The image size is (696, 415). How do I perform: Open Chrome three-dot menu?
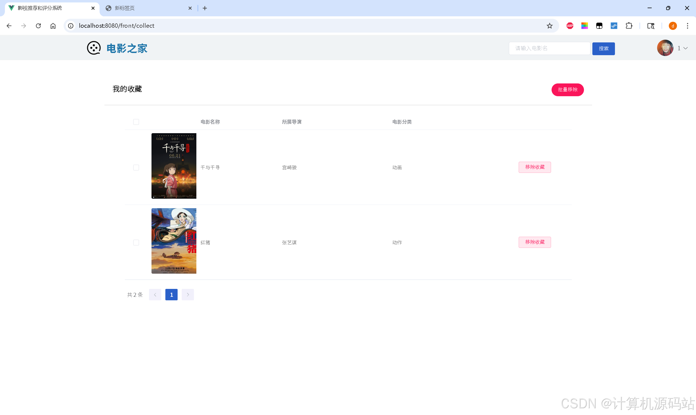pyautogui.click(x=687, y=26)
